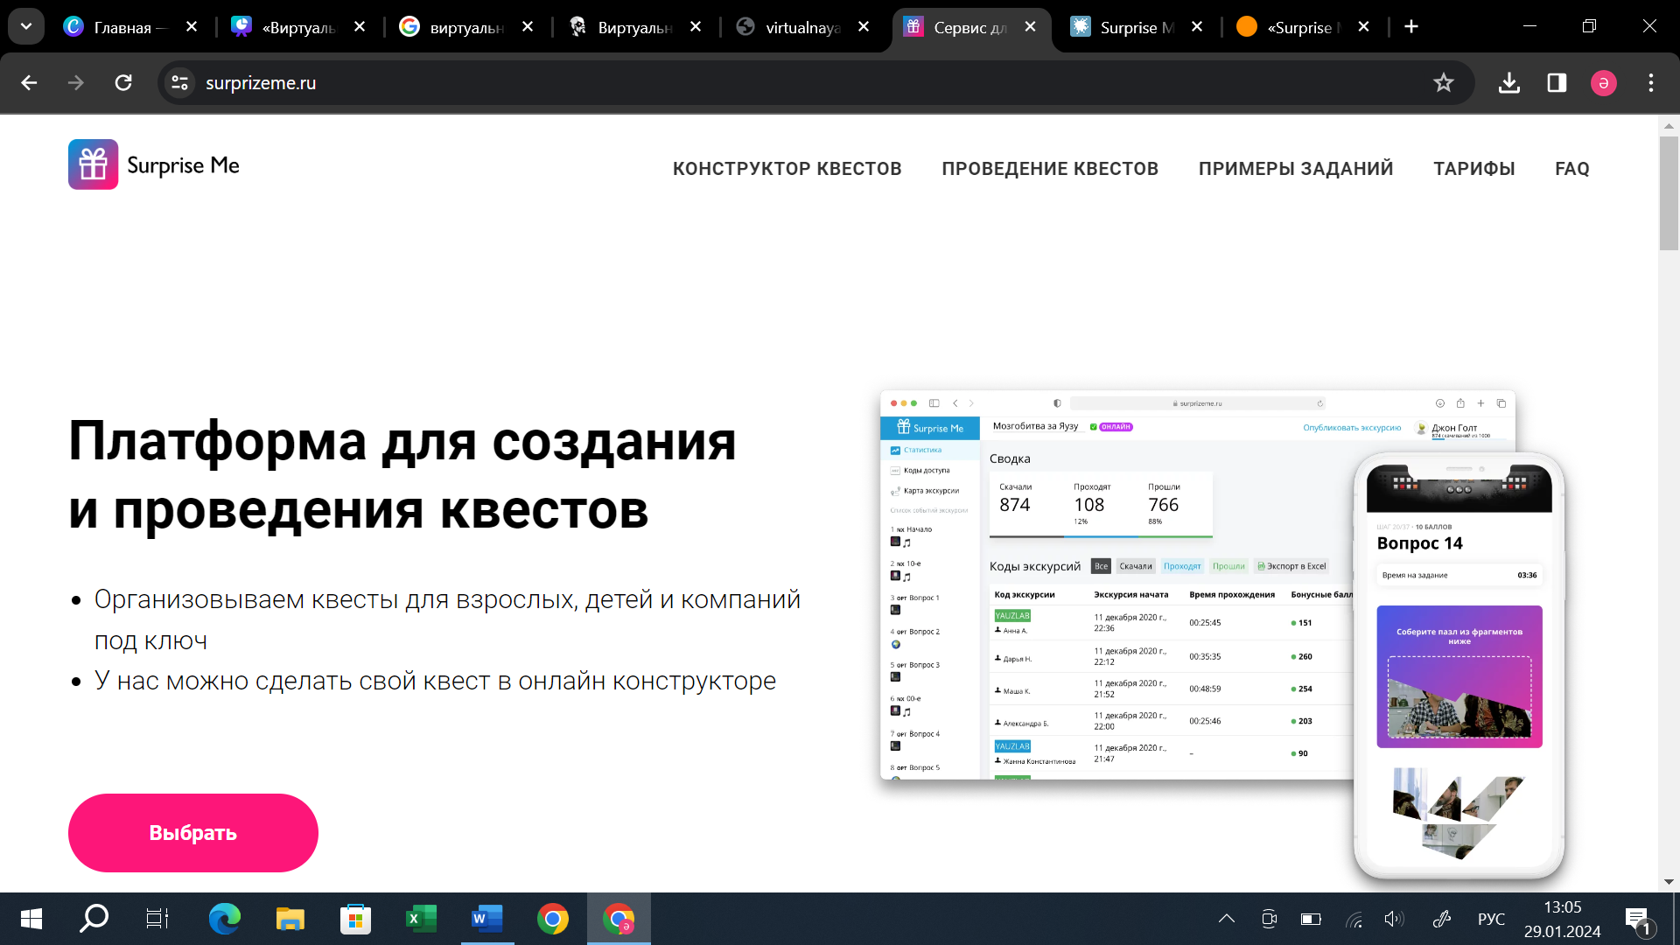Open the FAQ link
Screen dimensions: 1680x945
1571,169
